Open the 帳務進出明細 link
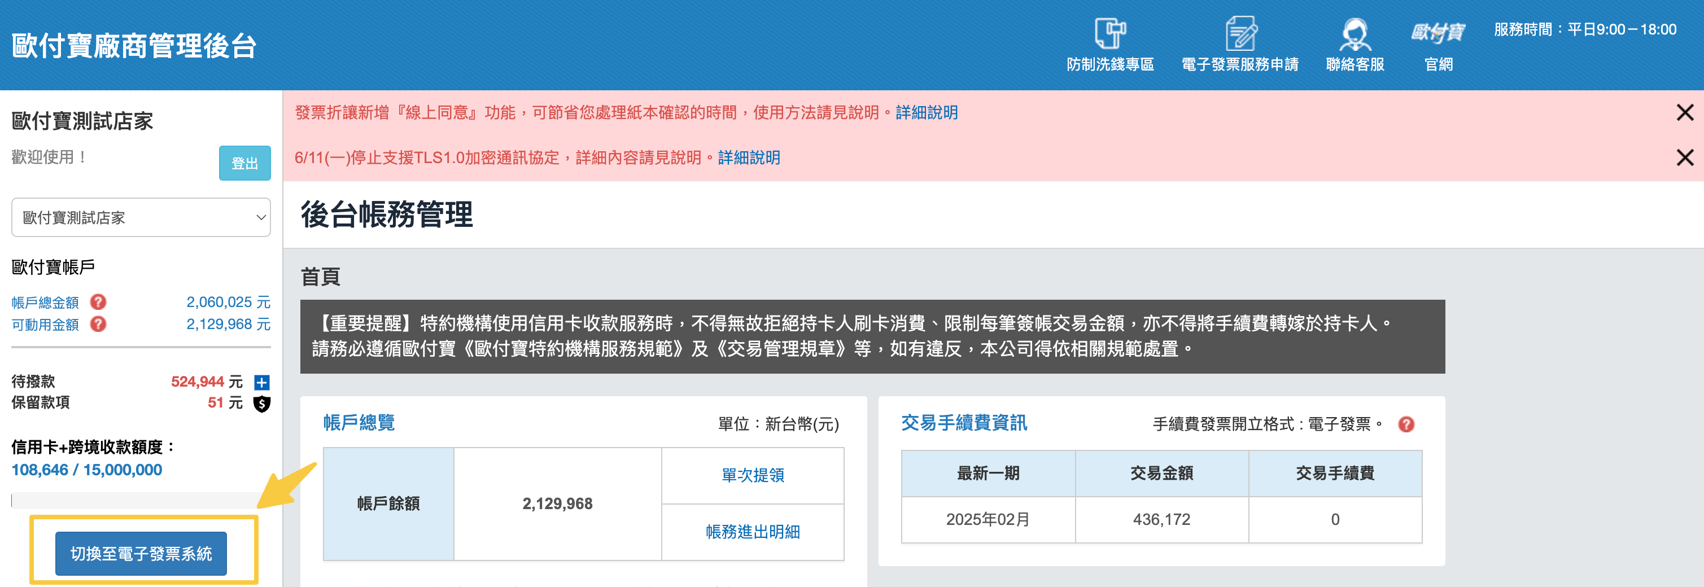The height and width of the screenshot is (587, 1704). 753,532
